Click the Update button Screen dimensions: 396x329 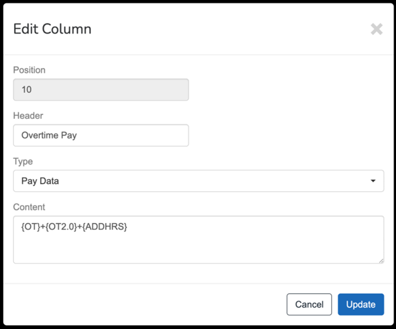click(360, 304)
